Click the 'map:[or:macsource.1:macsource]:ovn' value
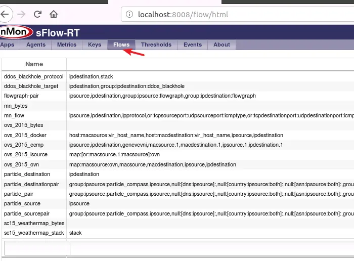 pyautogui.click(x=114, y=155)
